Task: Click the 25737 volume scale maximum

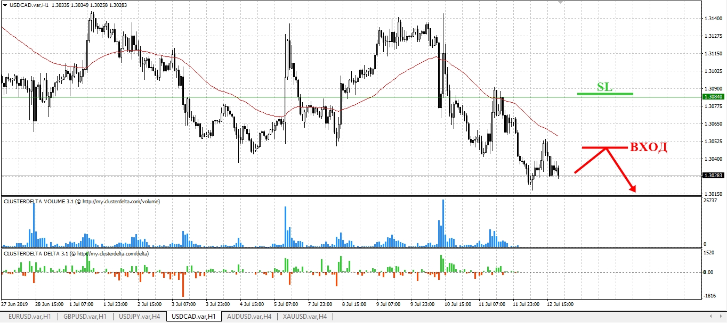Action: coord(711,201)
